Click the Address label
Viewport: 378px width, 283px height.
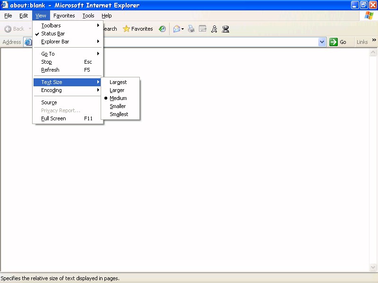[x=11, y=42]
